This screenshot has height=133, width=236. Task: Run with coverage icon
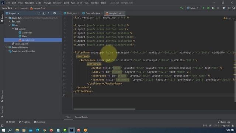pyautogui.click(x=213, y=8)
